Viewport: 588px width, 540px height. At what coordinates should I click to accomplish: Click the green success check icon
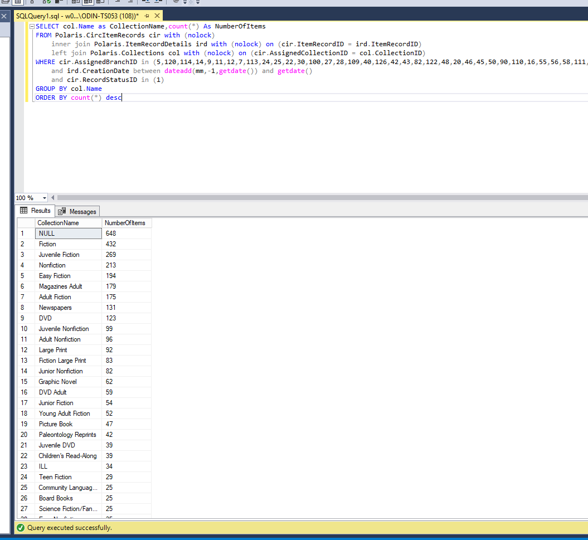click(21, 527)
